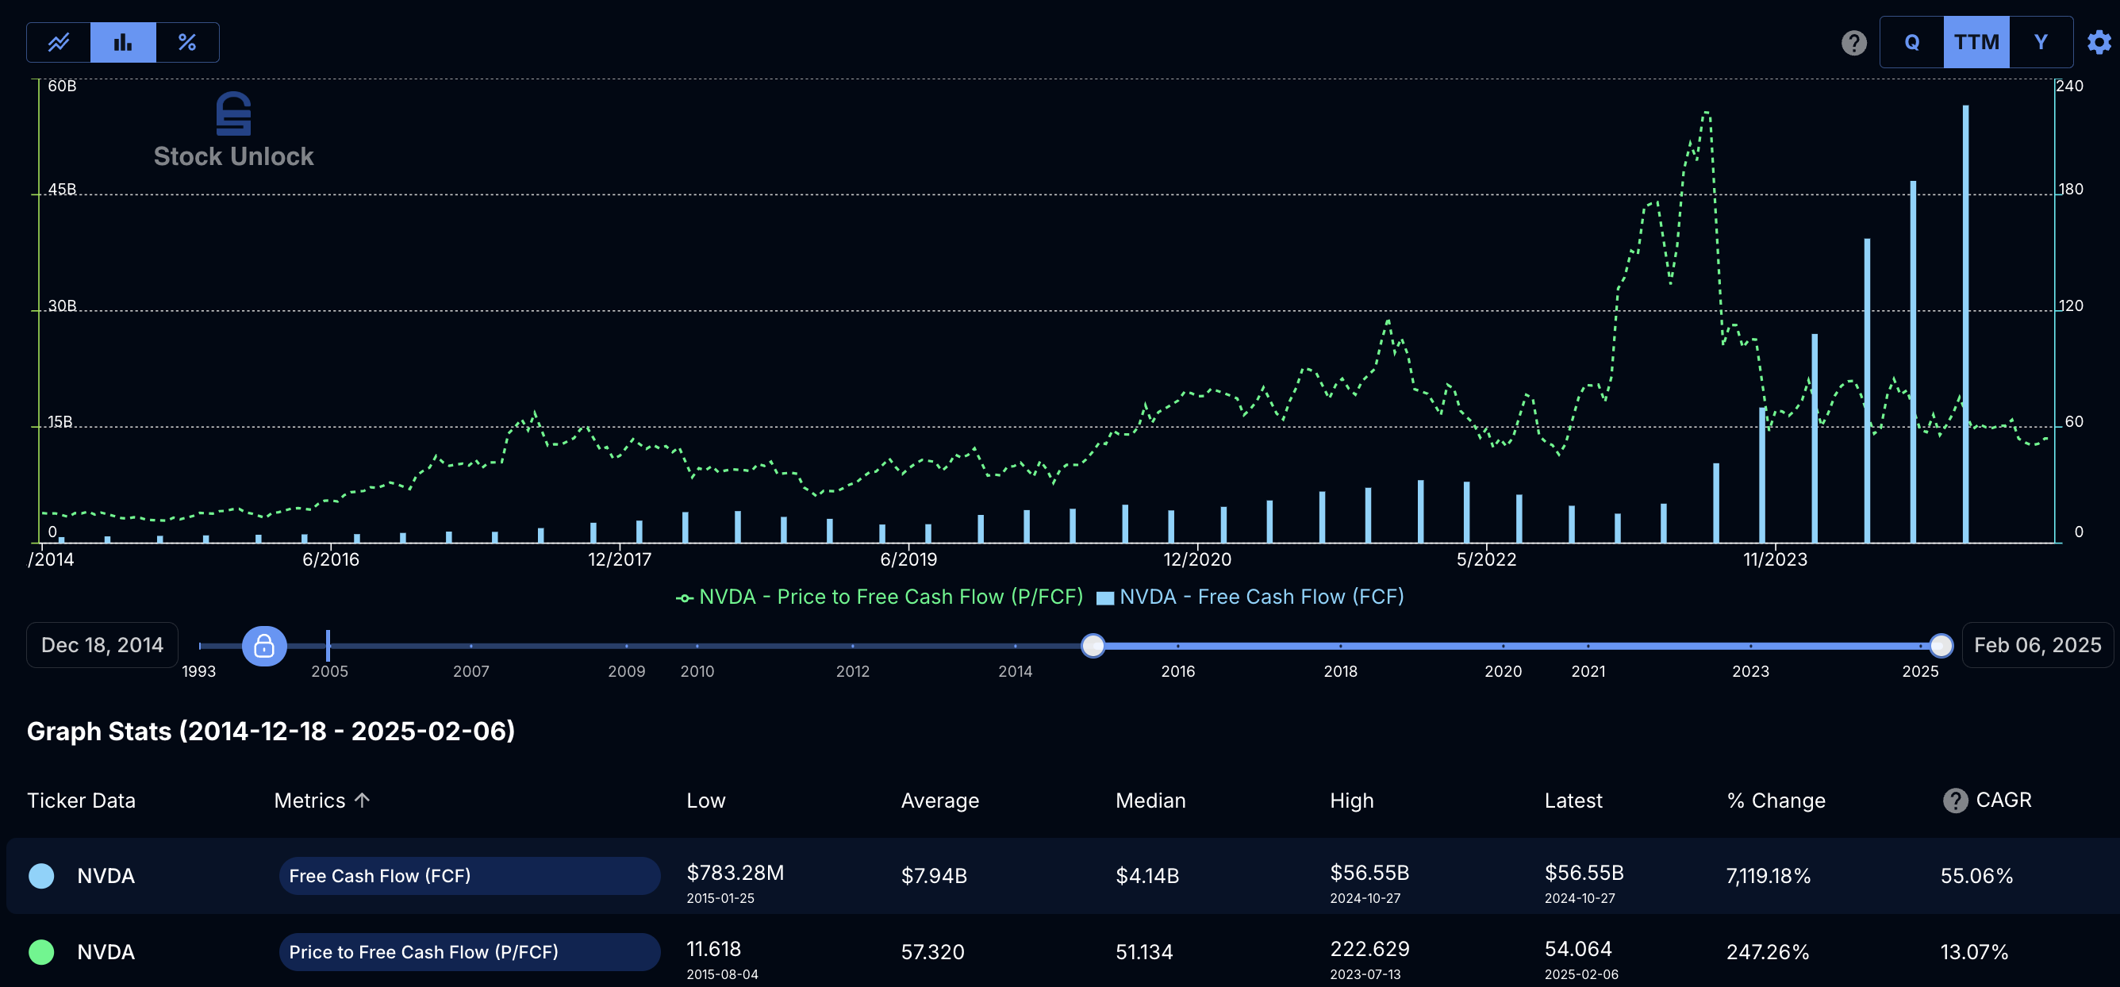Viewport: 2120px width, 987px height.
Task: Click the start date field Dec 18, 2014
Action: [x=103, y=645]
